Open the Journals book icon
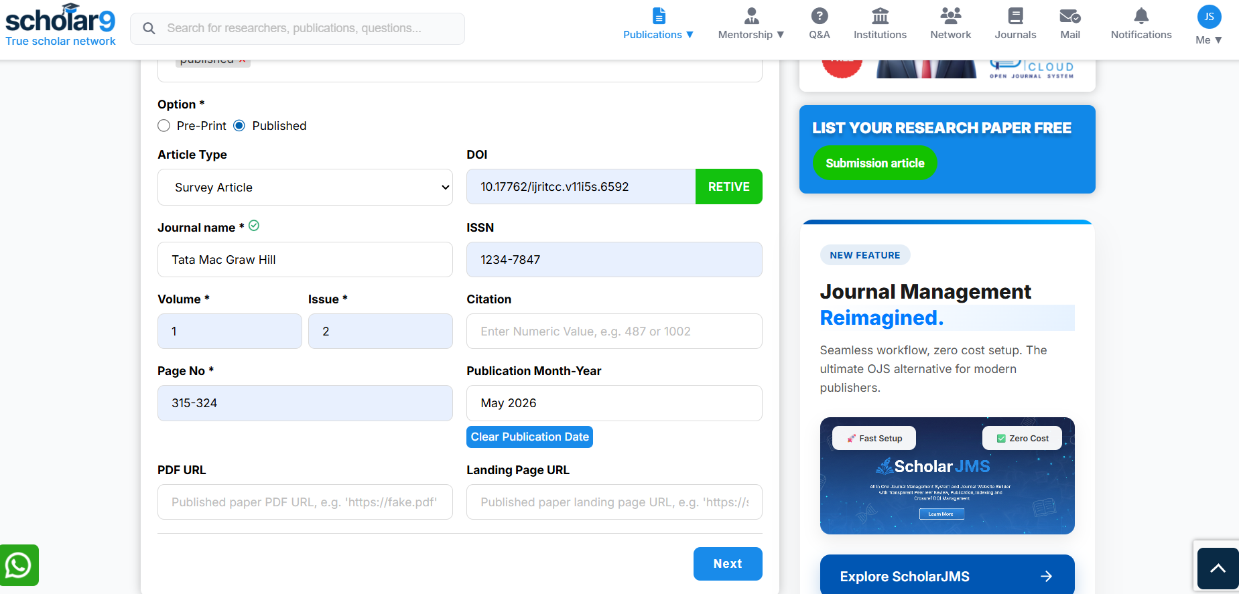 point(1015,15)
